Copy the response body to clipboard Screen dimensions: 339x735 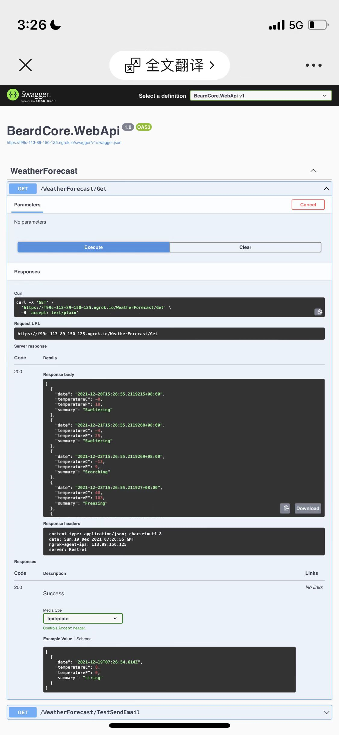pyautogui.click(x=285, y=508)
